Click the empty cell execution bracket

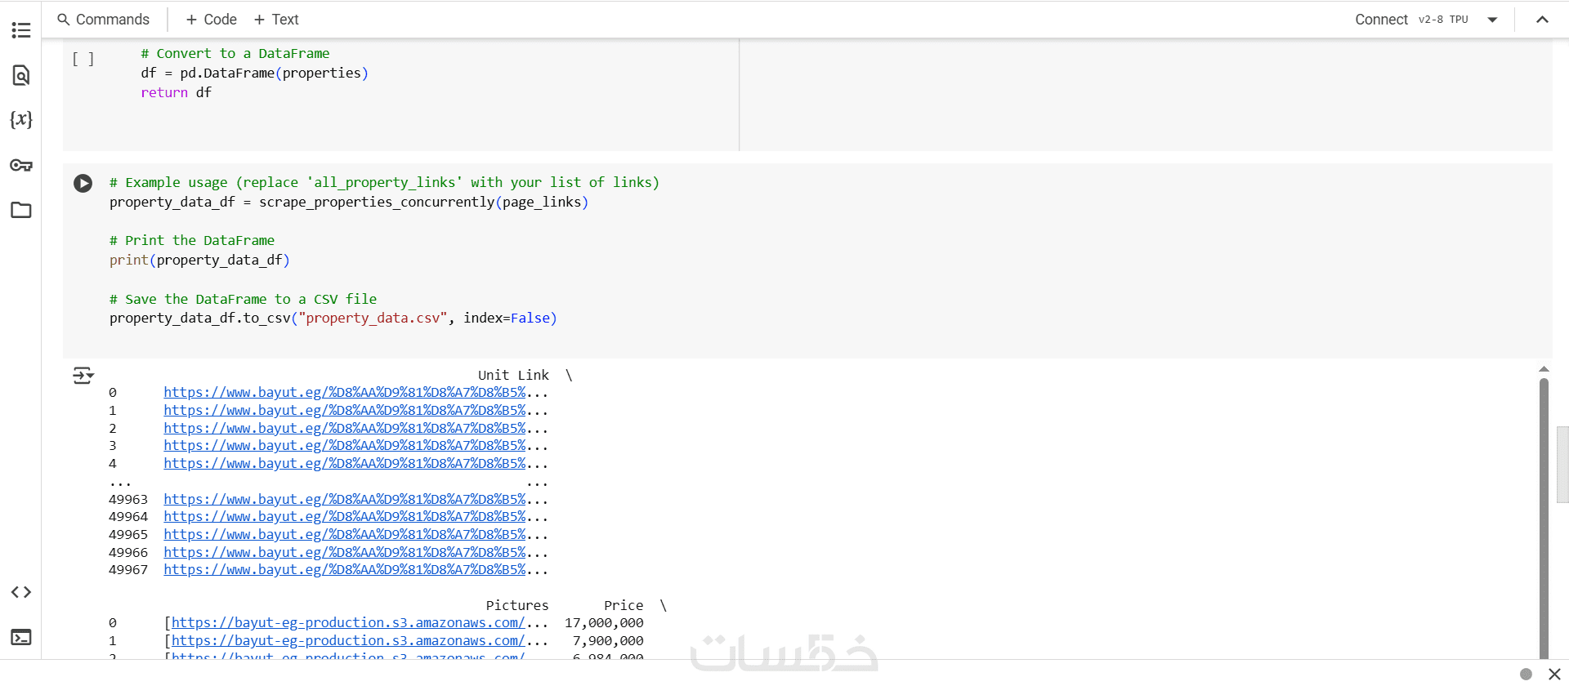click(x=83, y=59)
